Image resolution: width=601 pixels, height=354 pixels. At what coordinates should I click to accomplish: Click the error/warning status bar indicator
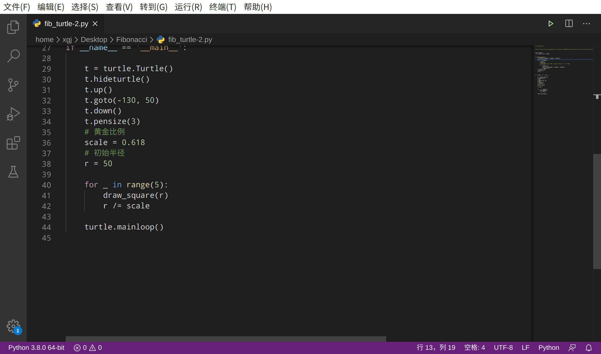coord(88,347)
